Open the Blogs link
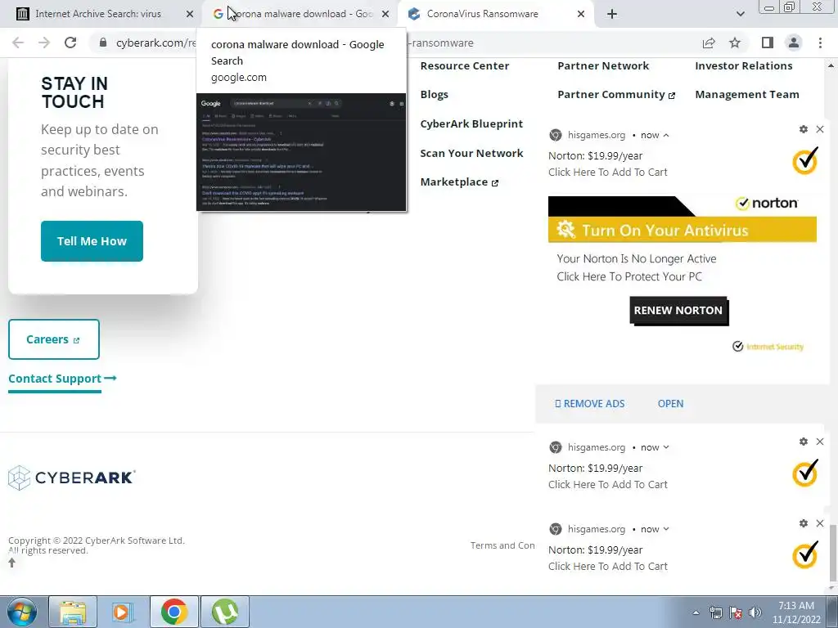Screen dimensions: 838x628 pos(434,95)
